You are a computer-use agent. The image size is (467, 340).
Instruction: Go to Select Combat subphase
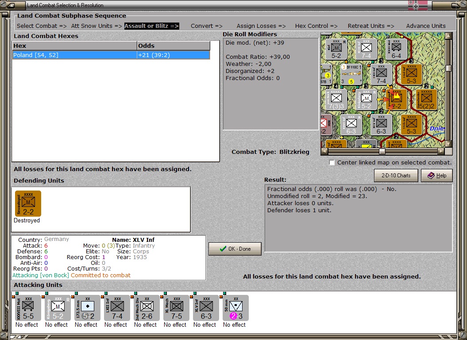pyautogui.click(x=42, y=26)
